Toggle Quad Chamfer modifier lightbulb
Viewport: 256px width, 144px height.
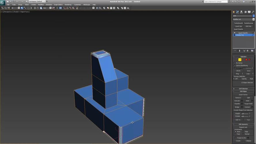(x=235, y=33)
